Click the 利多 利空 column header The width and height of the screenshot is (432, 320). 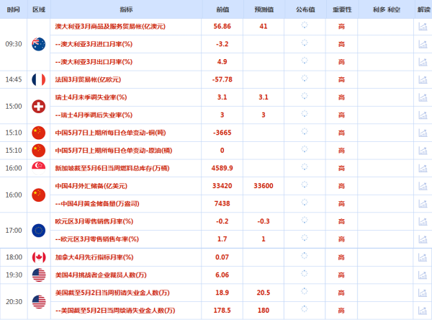(x=386, y=9)
